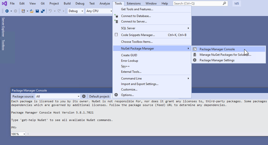This screenshot has width=268, height=145.
Task: Open the Project menu
Action: [54, 3]
